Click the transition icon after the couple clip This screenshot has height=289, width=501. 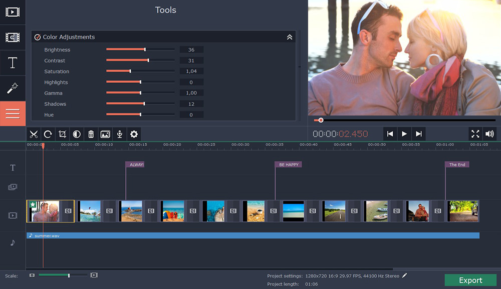[68, 211]
